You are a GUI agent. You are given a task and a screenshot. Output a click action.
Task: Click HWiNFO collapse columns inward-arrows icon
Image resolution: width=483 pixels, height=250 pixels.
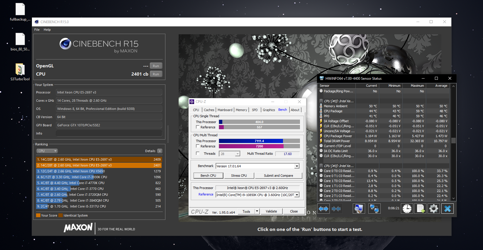pyautogui.click(x=336, y=209)
